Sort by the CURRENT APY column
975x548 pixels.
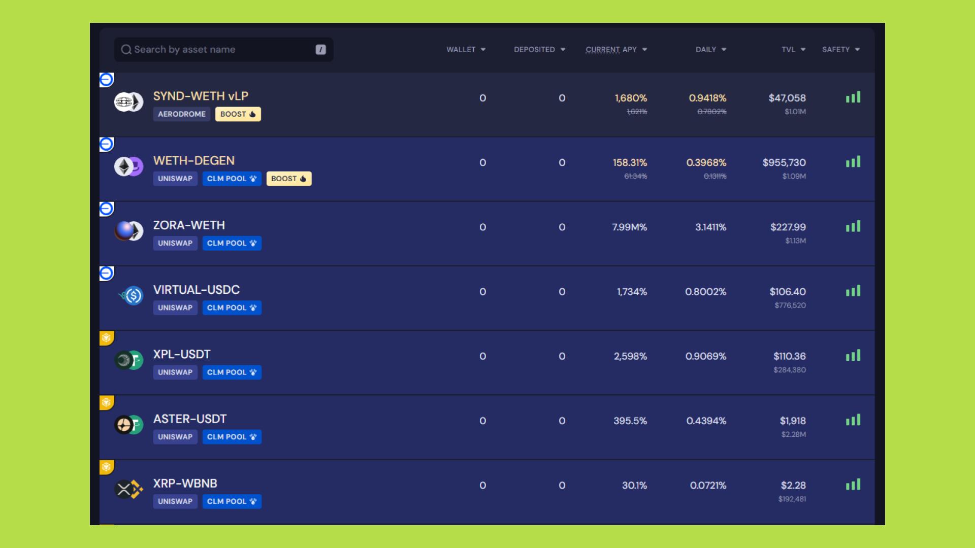[x=616, y=50]
